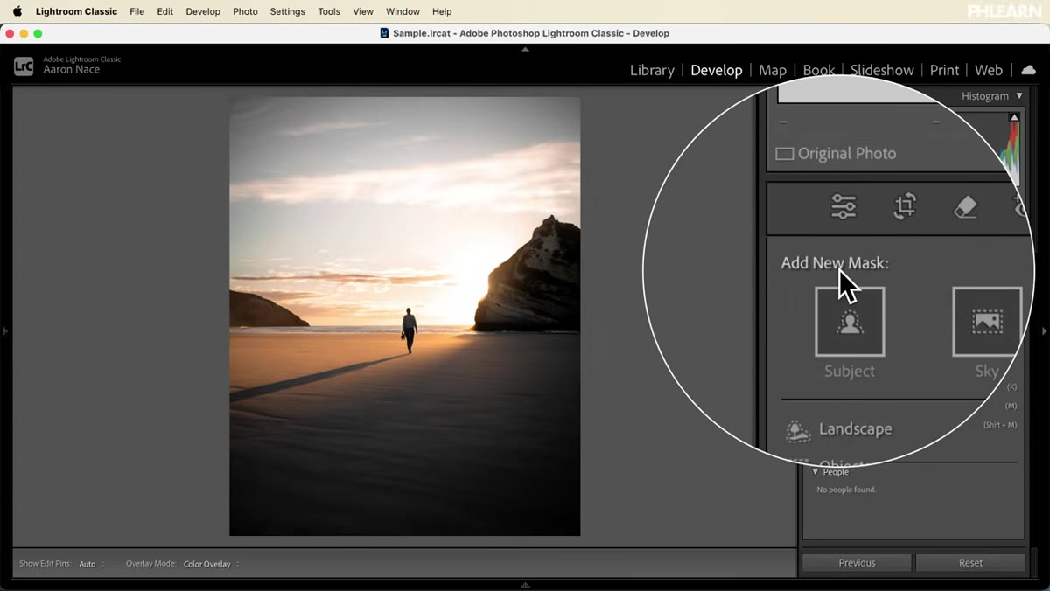This screenshot has width=1050, height=591.
Task: Create a Select Sky mask
Action: [x=987, y=322]
